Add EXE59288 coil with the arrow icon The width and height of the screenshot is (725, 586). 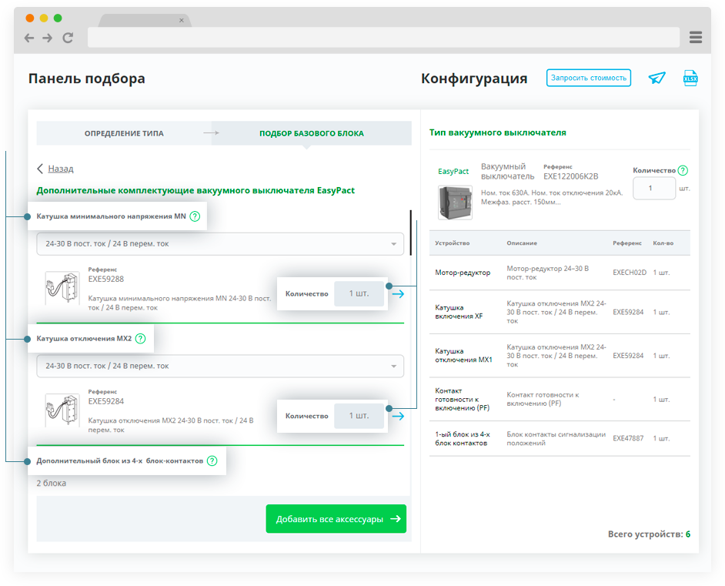coord(398,293)
